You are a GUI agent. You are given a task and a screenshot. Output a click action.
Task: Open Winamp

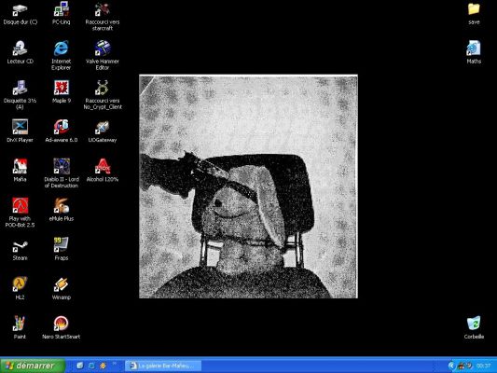[62, 288]
